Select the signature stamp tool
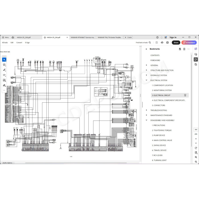 4,85
